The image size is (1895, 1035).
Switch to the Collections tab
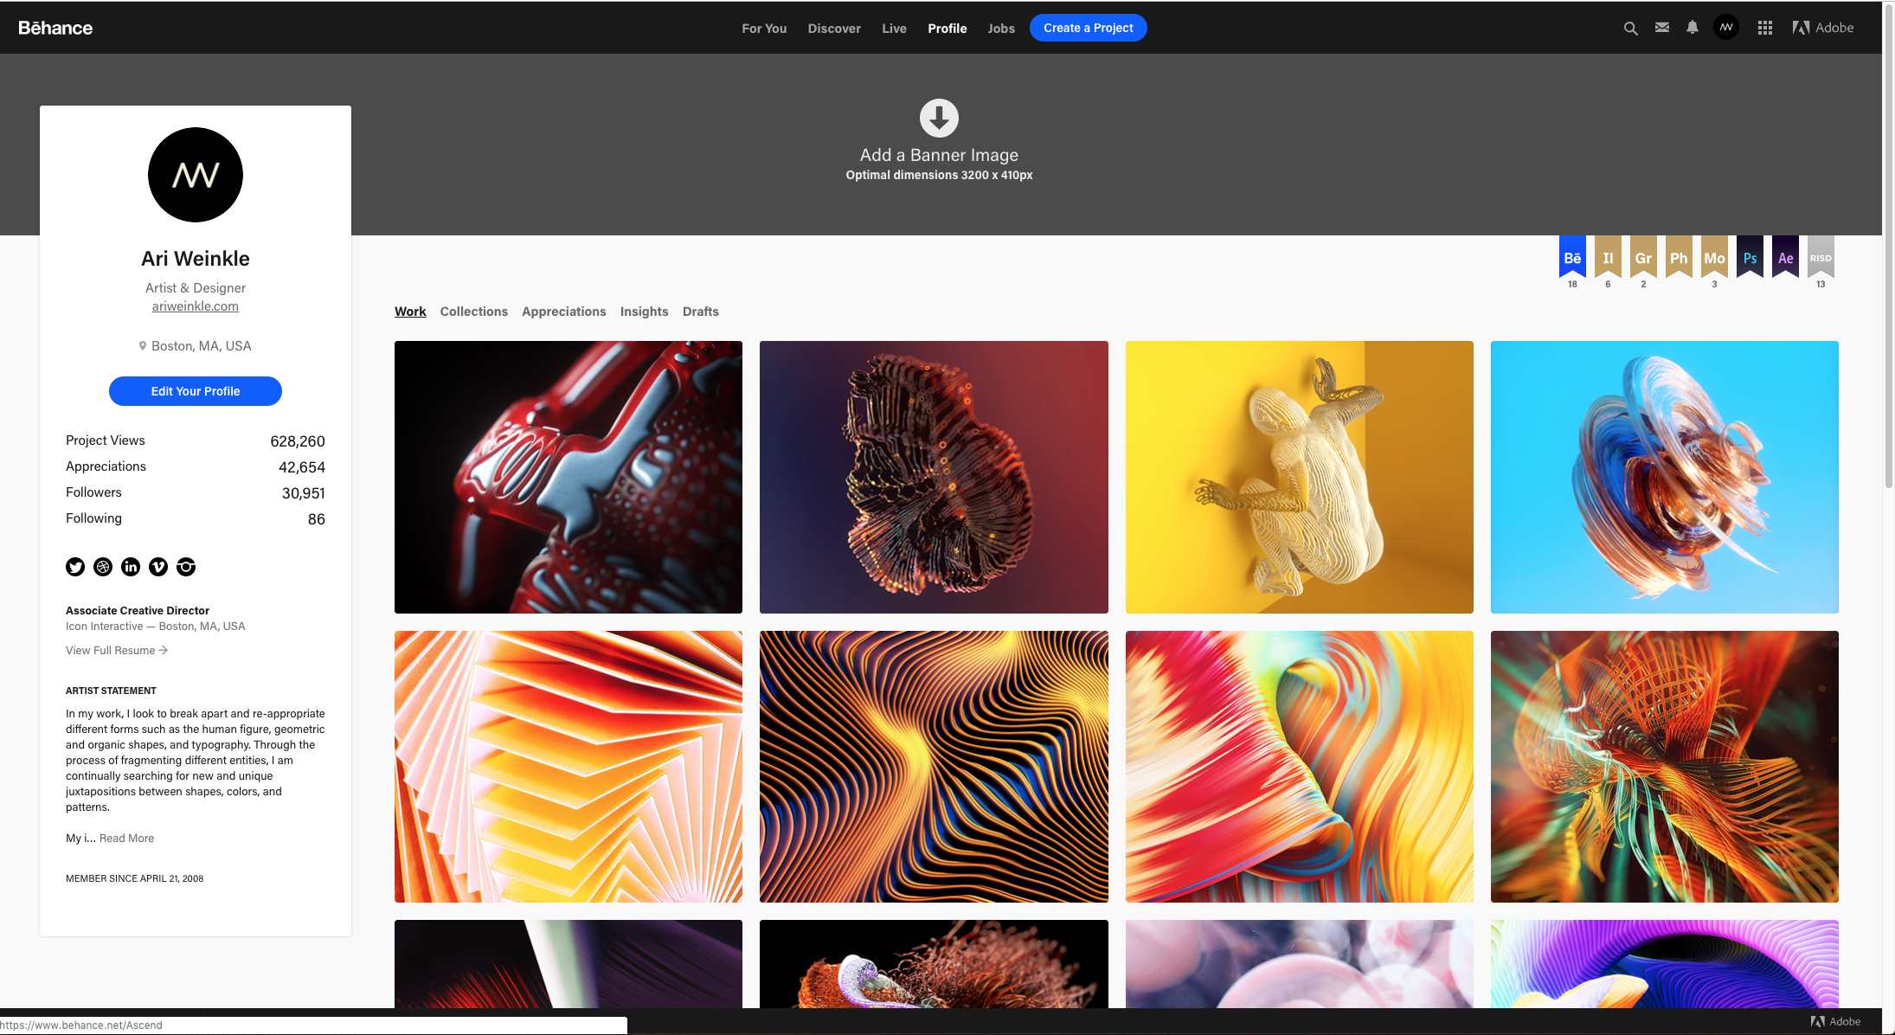472,312
